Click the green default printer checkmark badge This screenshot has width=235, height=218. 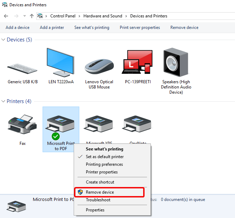[x=56, y=136]
